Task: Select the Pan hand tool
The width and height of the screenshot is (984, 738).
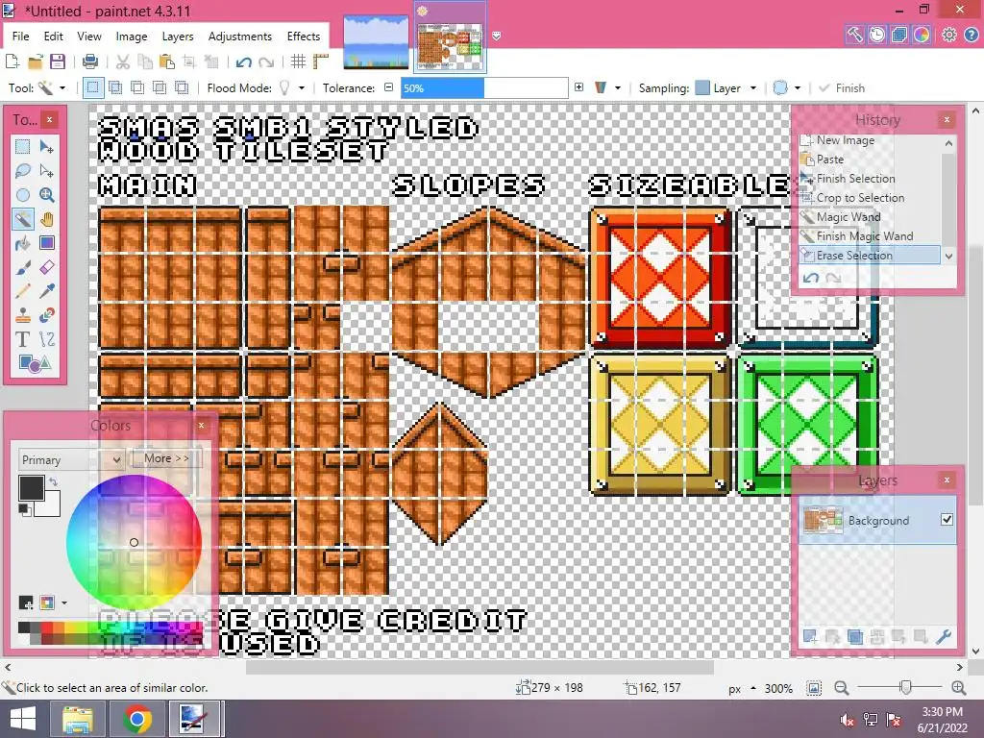Action: pos(46,219)
